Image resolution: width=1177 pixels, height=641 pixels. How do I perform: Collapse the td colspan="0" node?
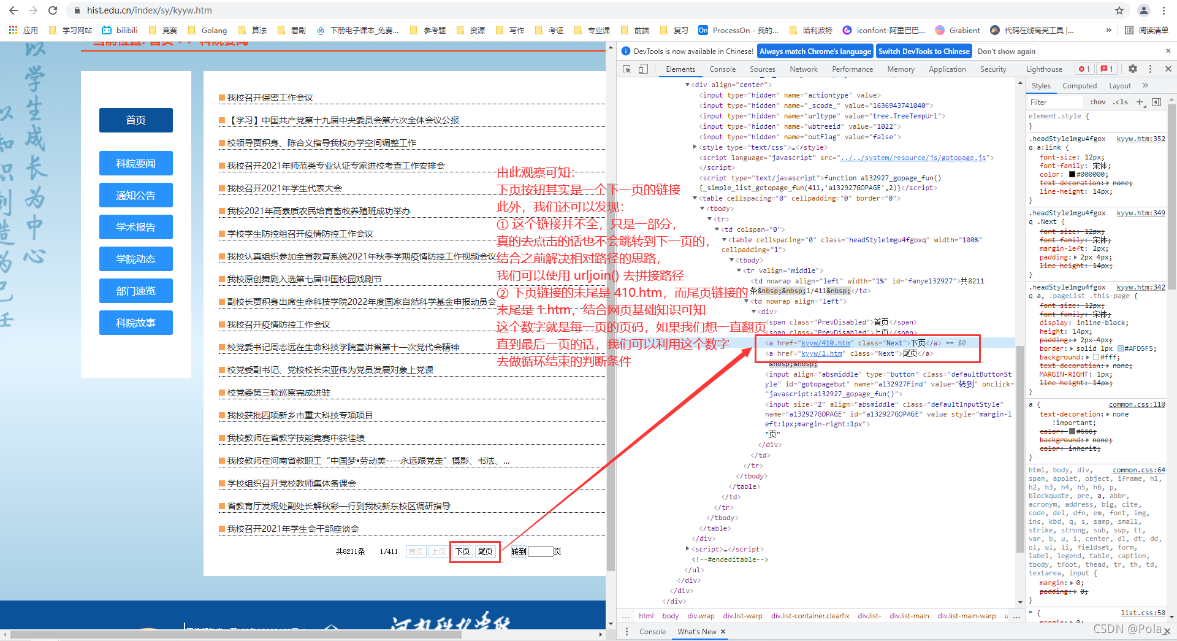[x=717, y=229]
